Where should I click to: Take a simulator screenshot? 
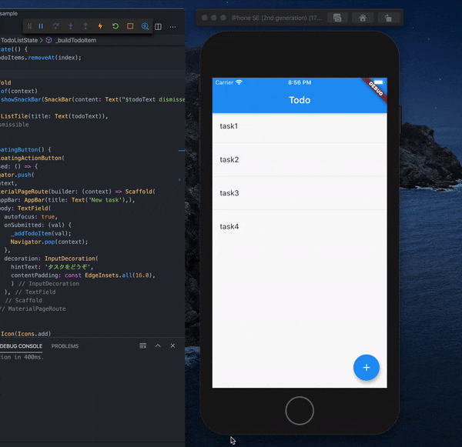pyautogui.click(x=337, y=18)
